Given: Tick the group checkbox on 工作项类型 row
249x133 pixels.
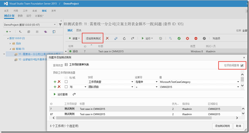Looking at the screenshot, I should tap(66, 82).
